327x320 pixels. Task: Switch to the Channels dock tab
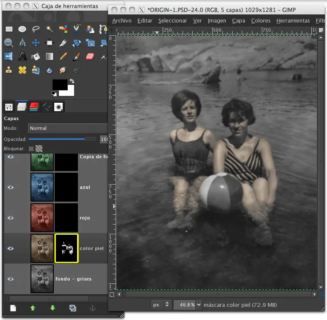(34, 107)
